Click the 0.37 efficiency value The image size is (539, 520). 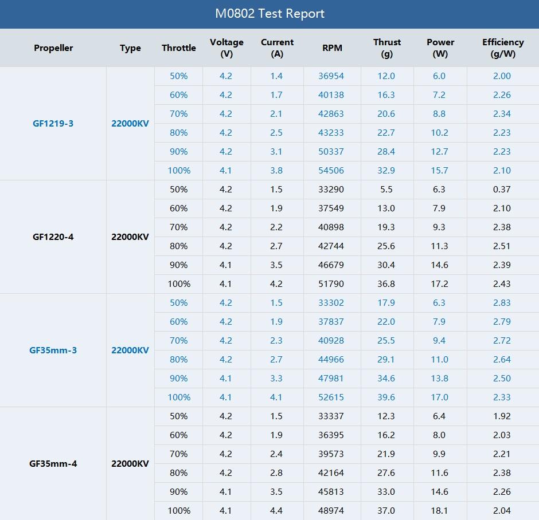pos(502,189)
